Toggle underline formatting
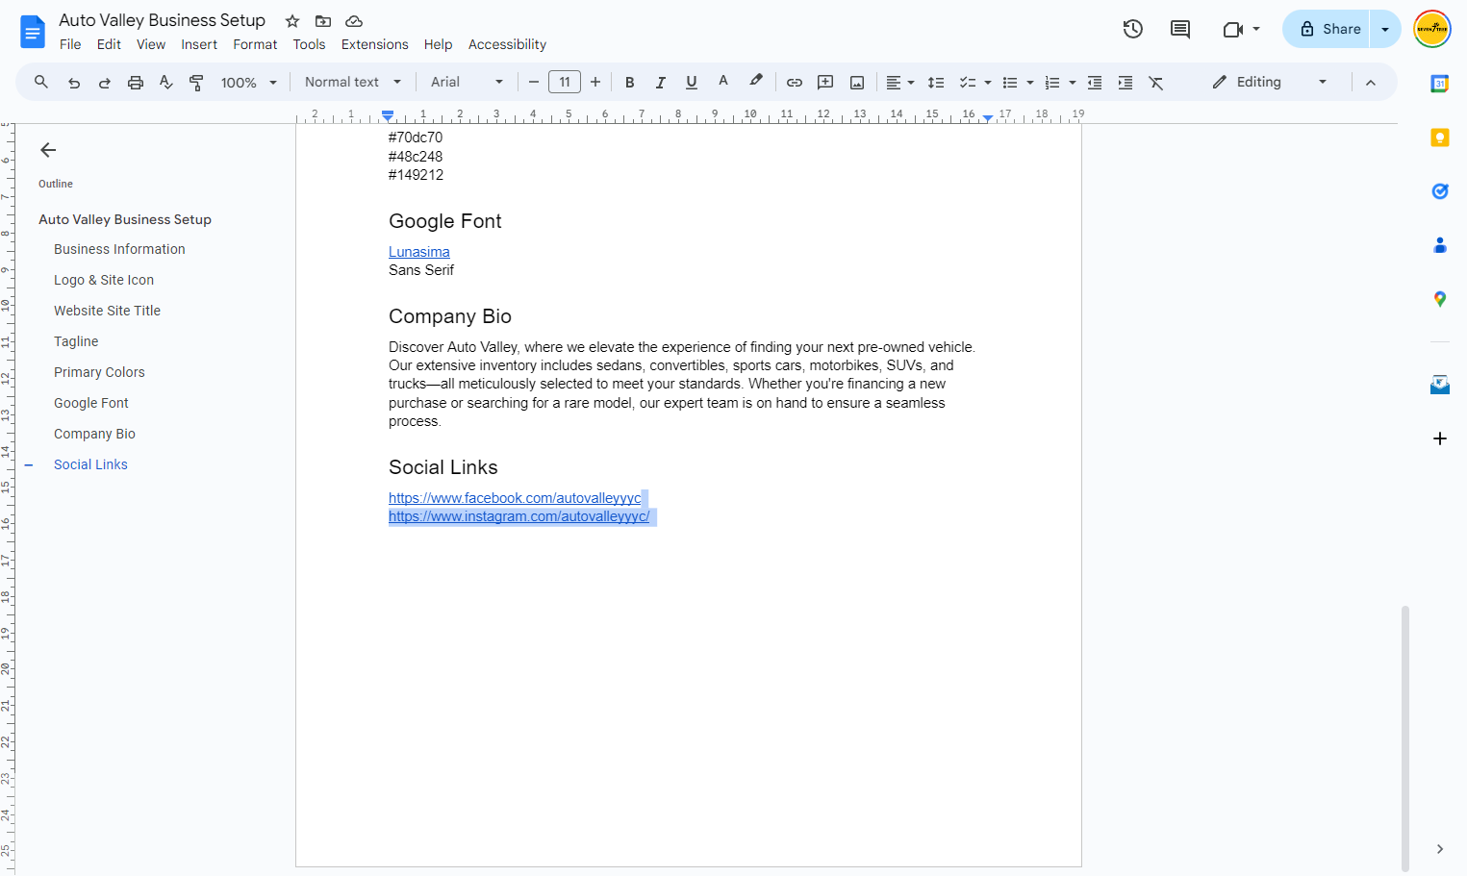The width and height of the screenshot is (1467, 876). (692, 83)
